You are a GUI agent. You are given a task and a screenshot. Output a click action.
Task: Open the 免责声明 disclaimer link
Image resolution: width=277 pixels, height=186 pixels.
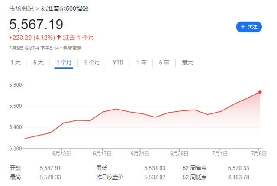(x=72, y=48)
